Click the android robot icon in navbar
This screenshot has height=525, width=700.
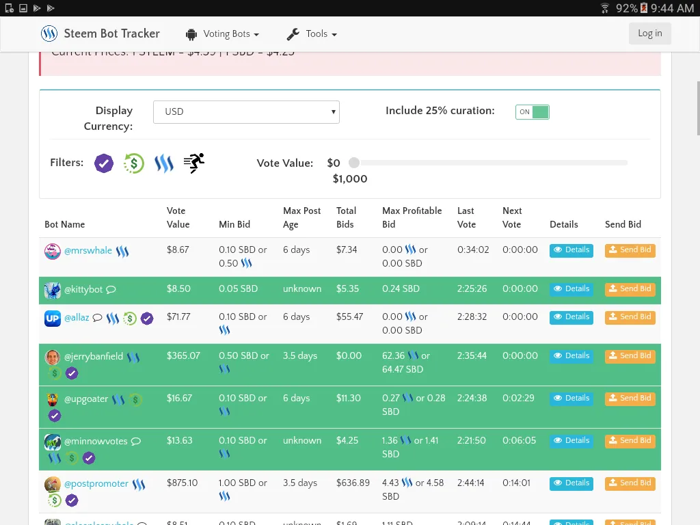tap(191, 34)
